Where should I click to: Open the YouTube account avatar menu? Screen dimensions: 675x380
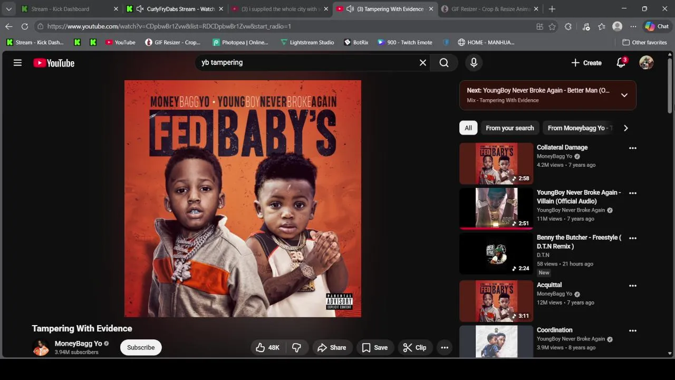point(647,63)
